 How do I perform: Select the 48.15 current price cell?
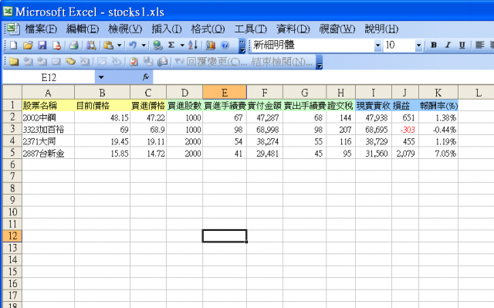[103, 117]
